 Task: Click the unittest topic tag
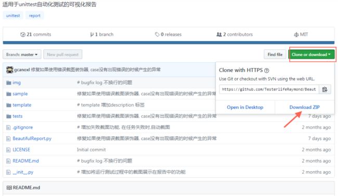click(13, 16)
